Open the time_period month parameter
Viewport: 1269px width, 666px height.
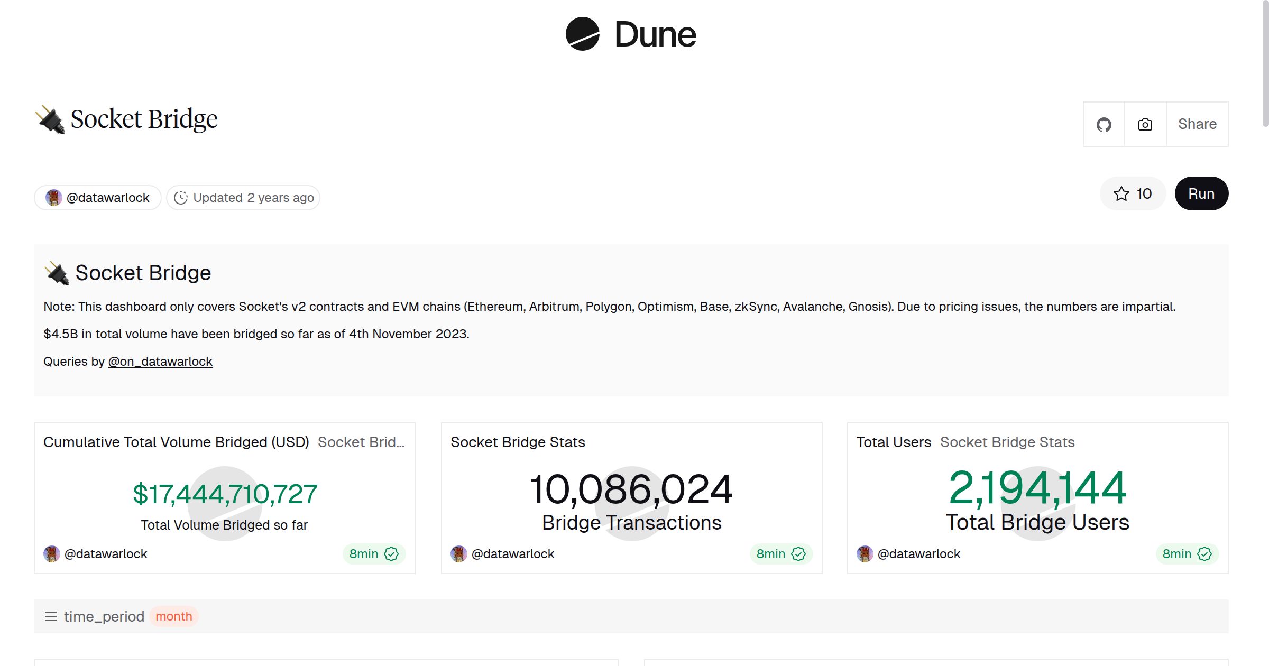173,616
